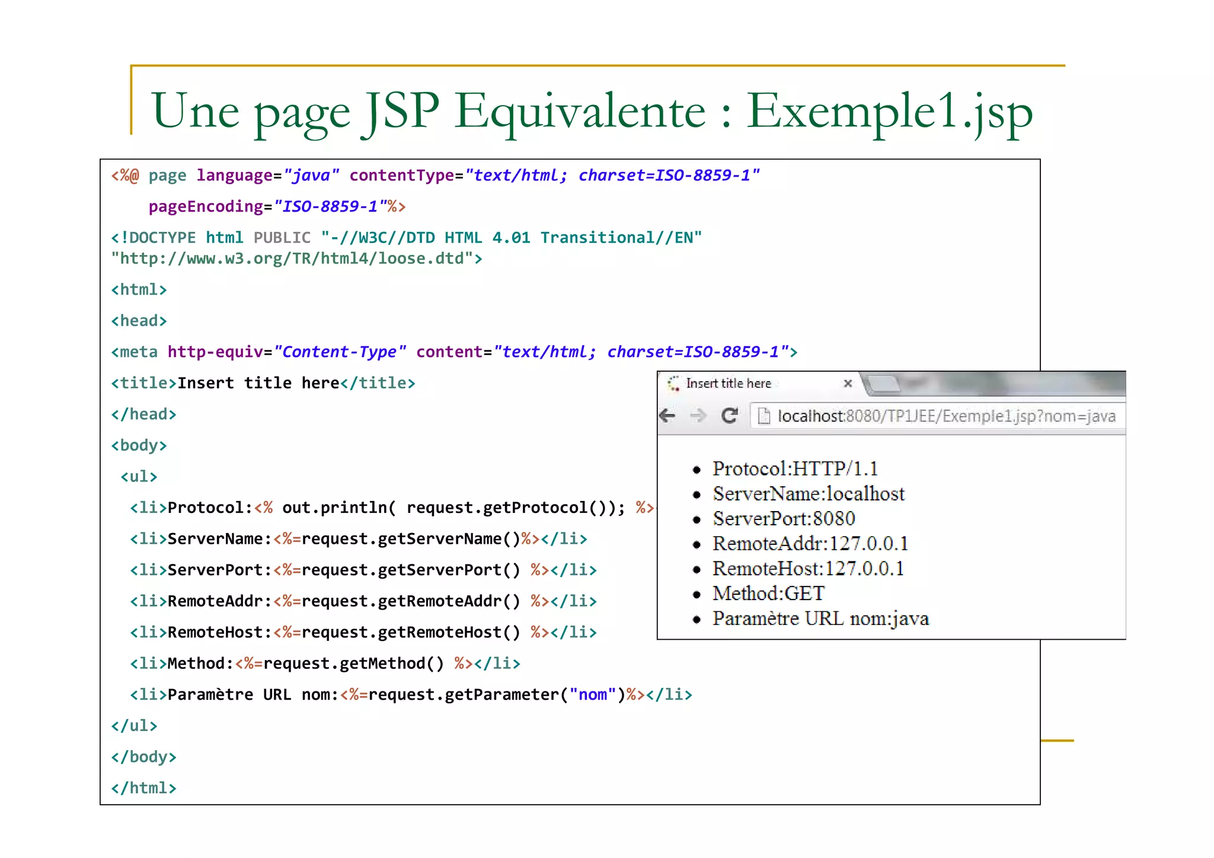Click the opening <html> tag line
The image size is (1214, 858).
tap(139, 290)
